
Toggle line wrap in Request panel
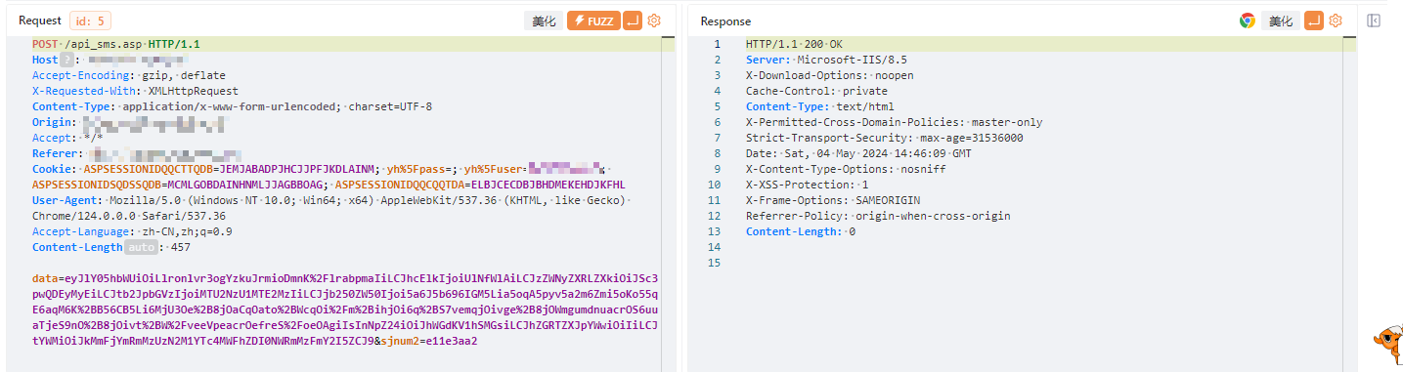click(633, 21)
